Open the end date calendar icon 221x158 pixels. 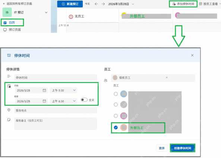tap(44, 101)
